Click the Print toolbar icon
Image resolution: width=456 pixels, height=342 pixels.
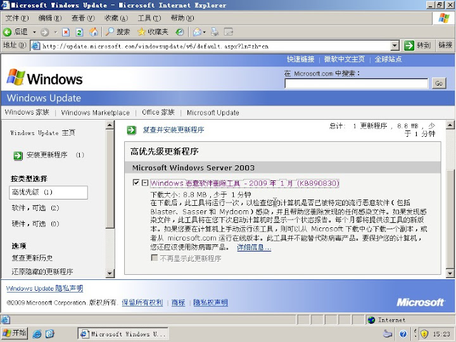215,32
